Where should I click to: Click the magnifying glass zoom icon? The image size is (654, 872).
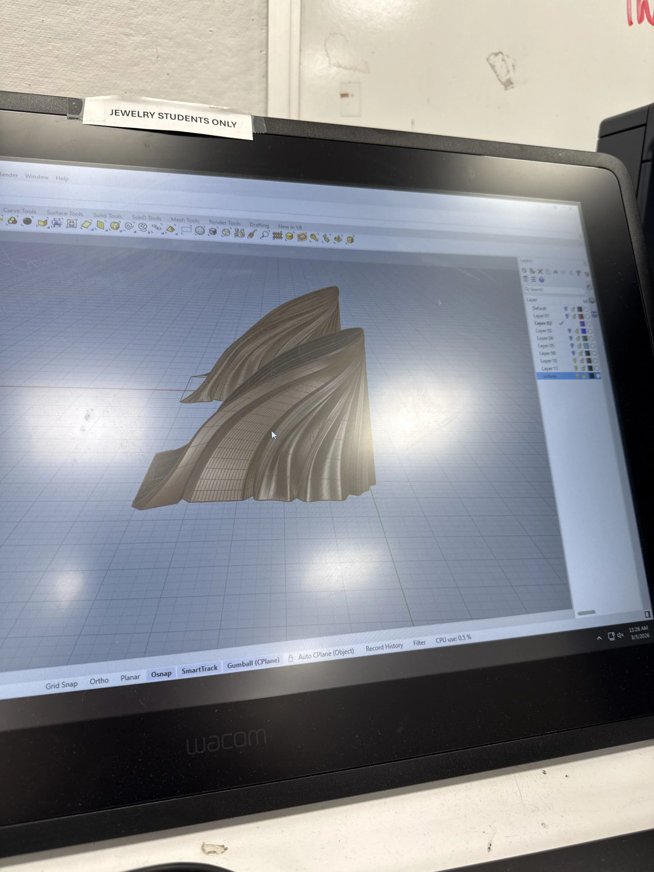(x=265, y=235)
